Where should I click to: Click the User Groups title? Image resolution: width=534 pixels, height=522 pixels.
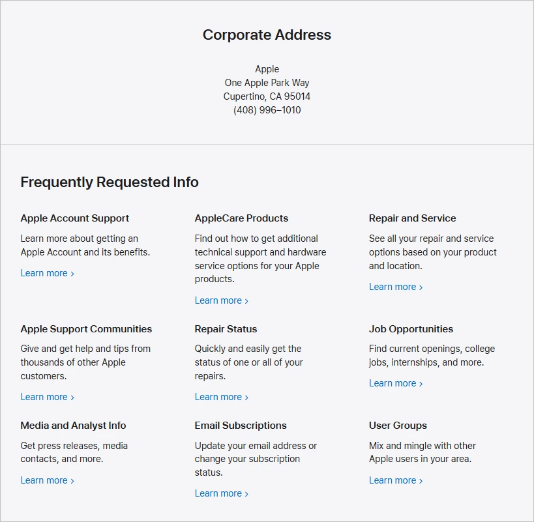[398, 426]
